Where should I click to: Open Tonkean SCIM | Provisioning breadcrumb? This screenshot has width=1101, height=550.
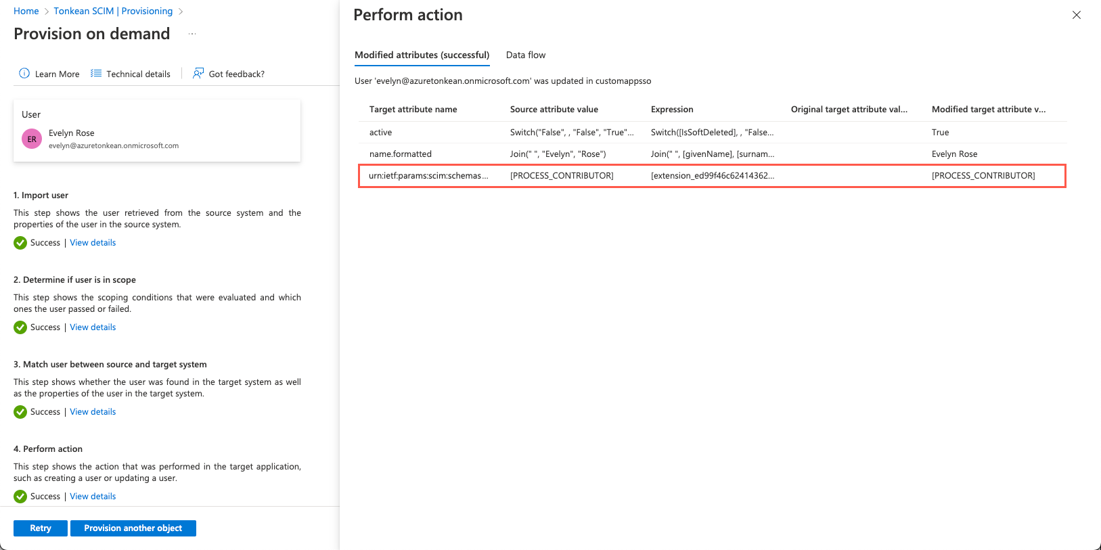[x=113, y=11]
